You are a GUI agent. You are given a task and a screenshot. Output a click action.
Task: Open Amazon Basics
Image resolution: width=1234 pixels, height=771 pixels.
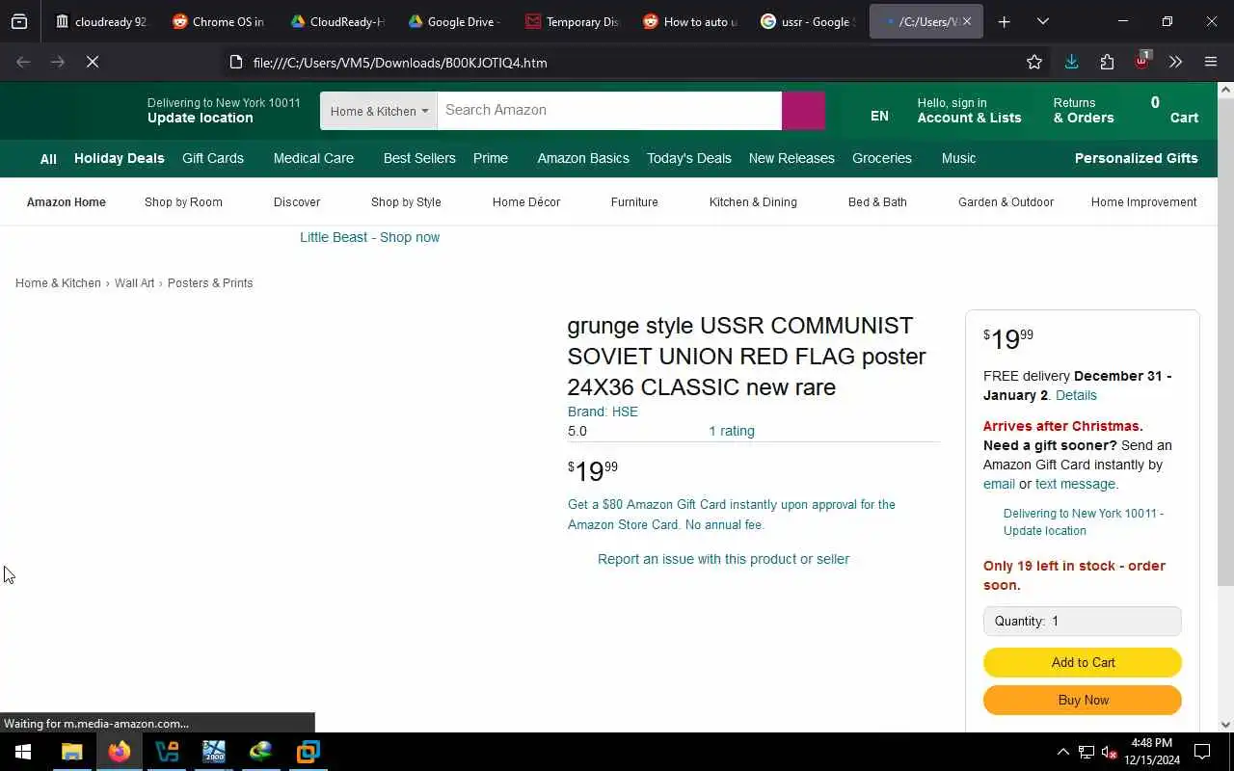click(583, 158)
